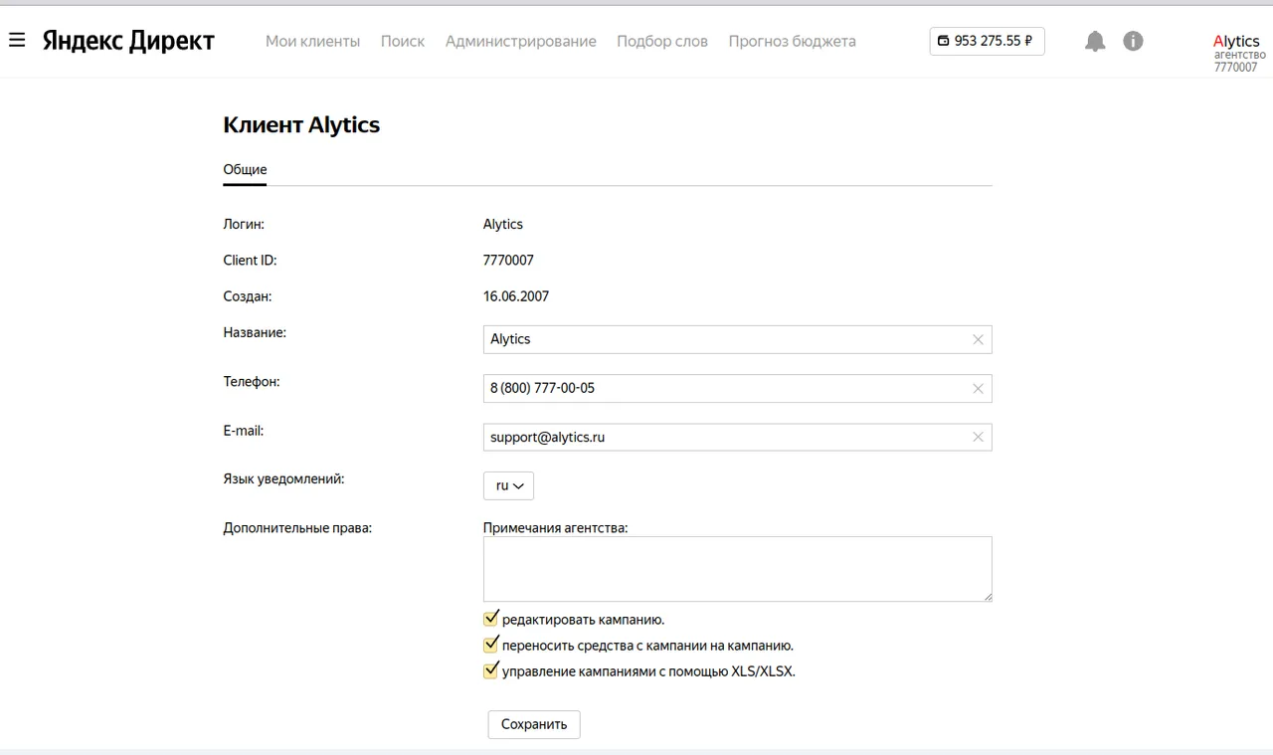Open 'Прогноз бюджета' in top navigation
The image size is (1273, 755).
pyautogui.click(x=792, y=41)
